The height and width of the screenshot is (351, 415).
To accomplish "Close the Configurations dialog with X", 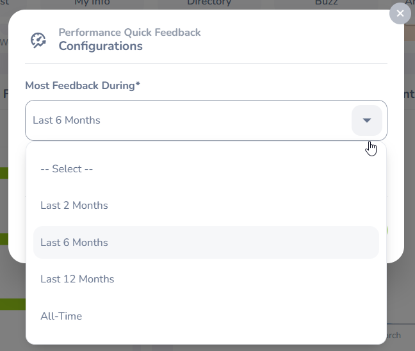I will point(400,13).
